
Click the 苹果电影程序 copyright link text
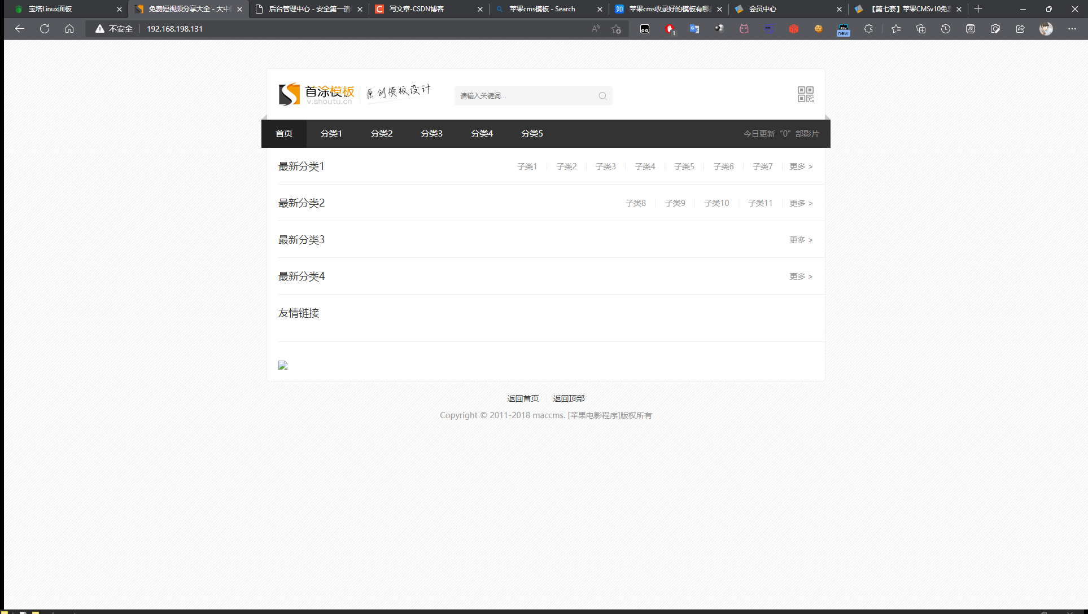pos(593,415)
